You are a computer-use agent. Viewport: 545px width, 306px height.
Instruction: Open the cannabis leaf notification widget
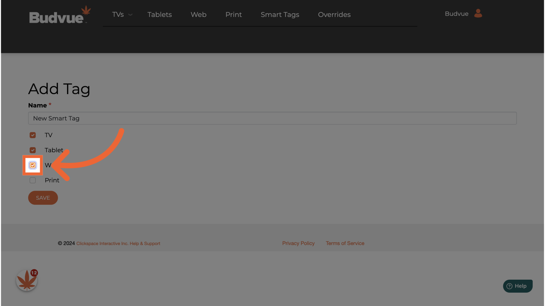[27, 280]
